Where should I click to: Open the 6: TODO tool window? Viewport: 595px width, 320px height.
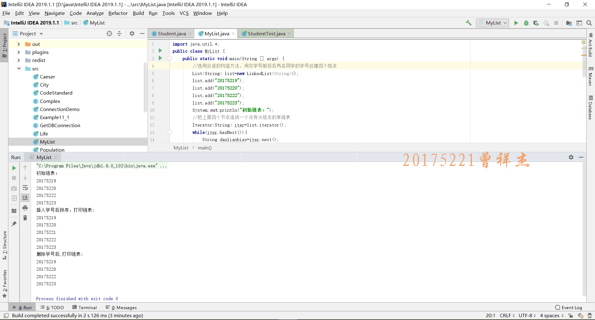(52, 308)
